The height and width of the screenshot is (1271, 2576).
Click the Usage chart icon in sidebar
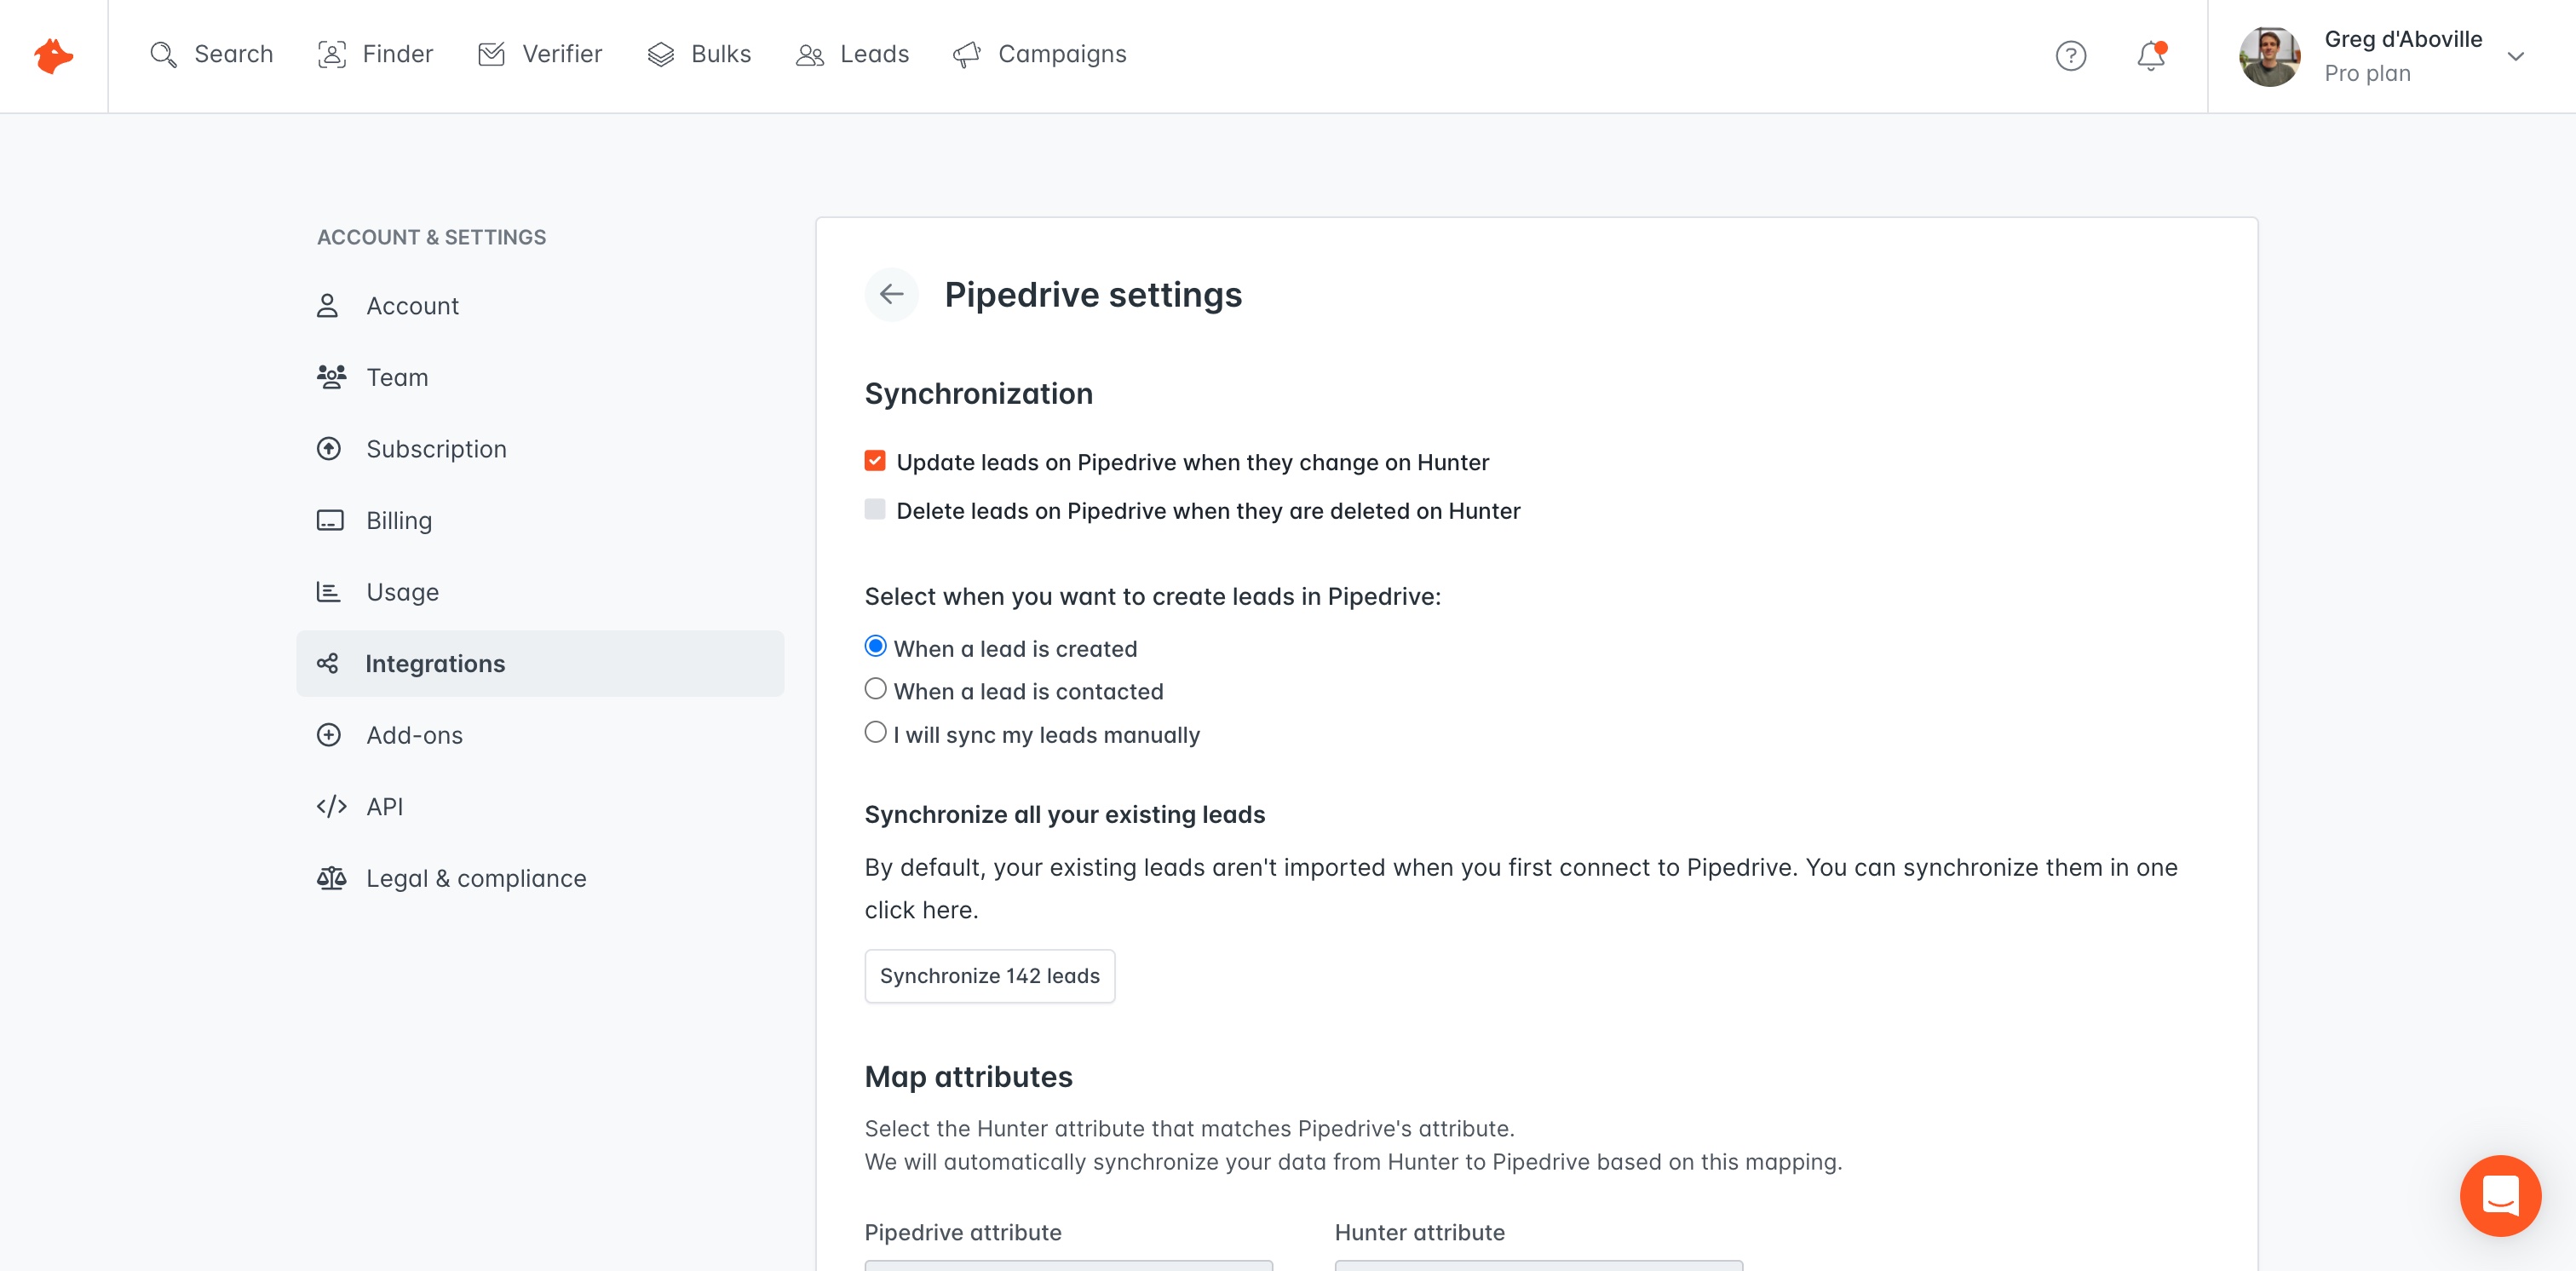pos(328,592)
